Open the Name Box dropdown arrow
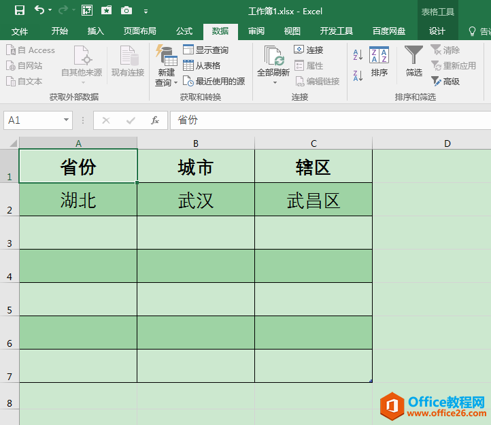Screen dimensions: 491x425 pos(66,120)
